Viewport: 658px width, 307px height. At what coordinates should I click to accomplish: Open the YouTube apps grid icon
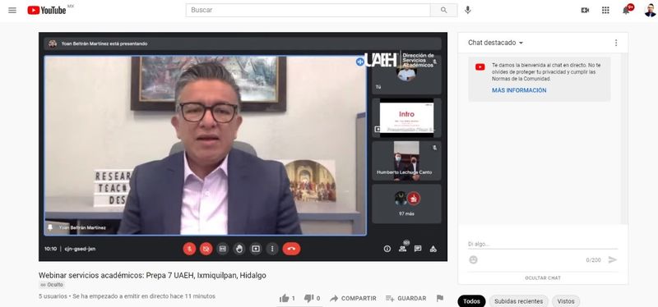coord(605,10)
